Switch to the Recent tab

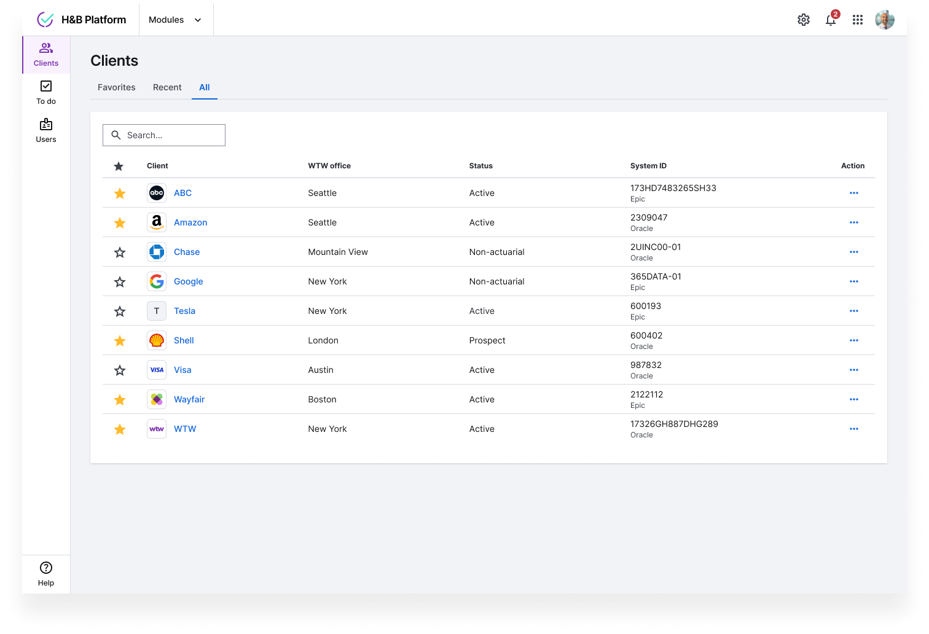click(x=167, y=87)
